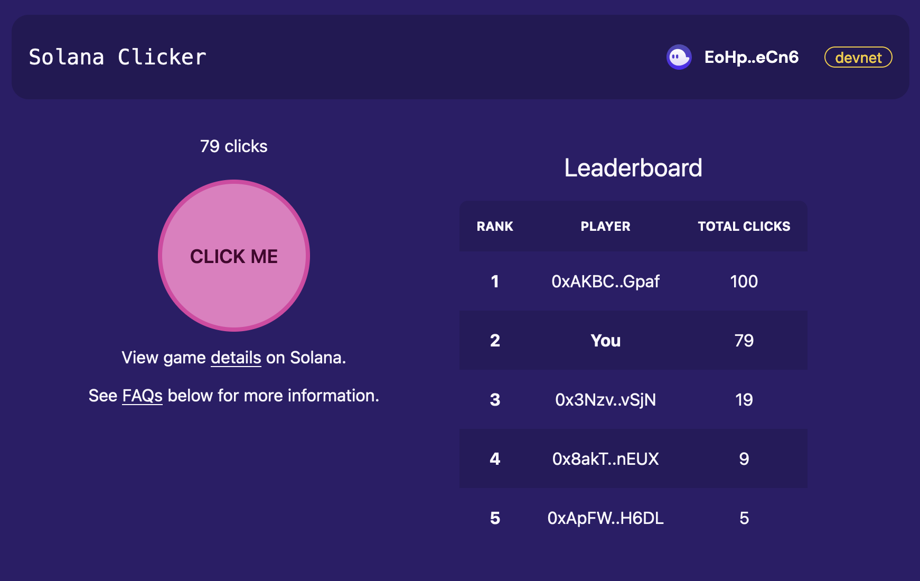Screen dimensions: 920x581
Task: Click the 79 value in leaderboard
Action: pyautogui.click(x=744, y=341)
